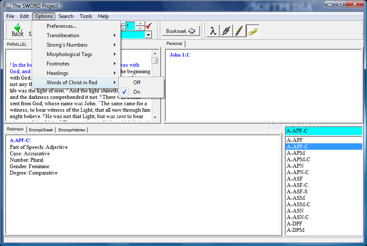Toggle the chain link toolbar icon
Viewport: 367px width, 246px height.
253,31
